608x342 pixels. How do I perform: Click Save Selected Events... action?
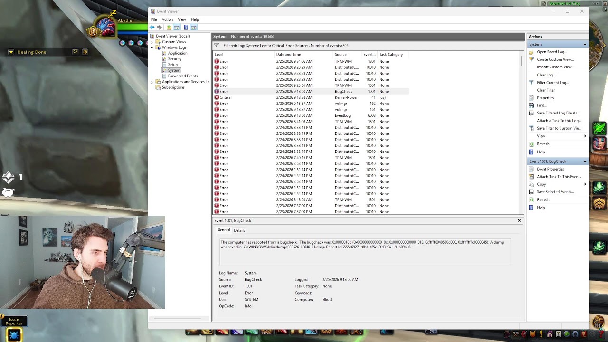click(x=555, y=192)
